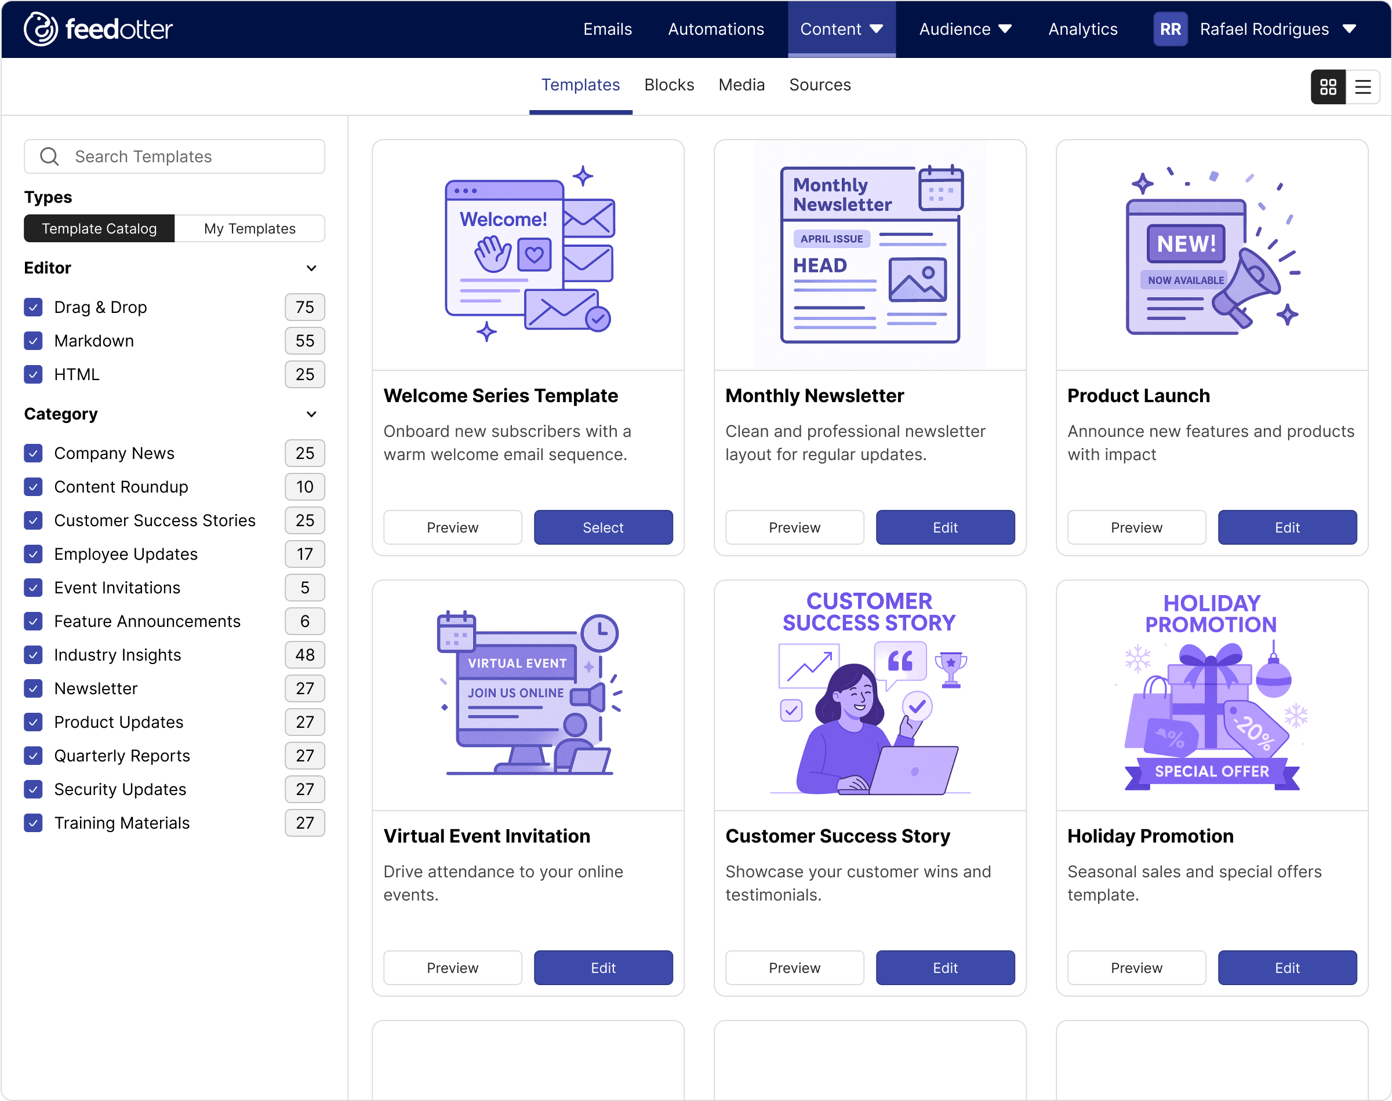
Task: Toggle the Industry Insights checkbox
Action: click(x=34, y=655)
